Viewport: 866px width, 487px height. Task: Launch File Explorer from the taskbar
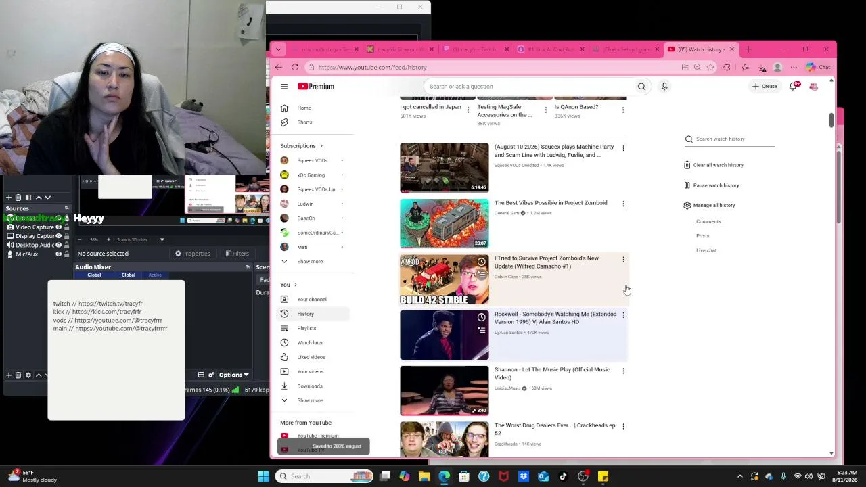pos(424,476)
